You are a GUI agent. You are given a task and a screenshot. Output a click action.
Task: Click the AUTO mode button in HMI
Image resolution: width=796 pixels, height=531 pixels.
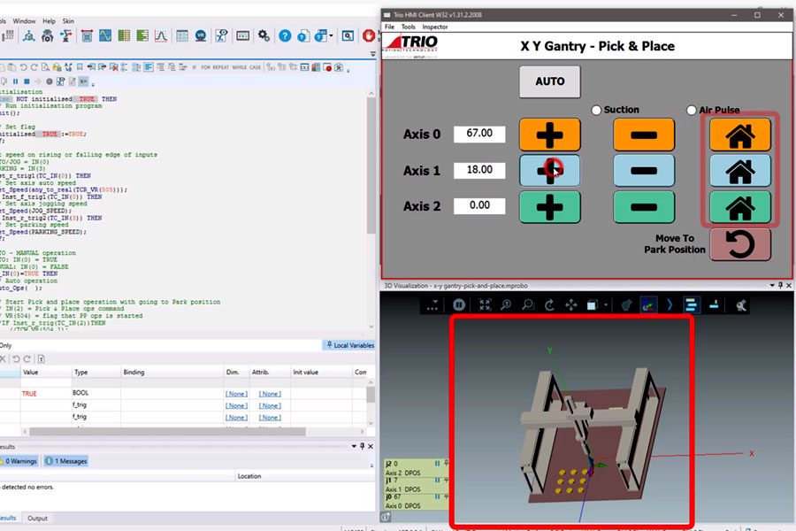click(549, 81)
